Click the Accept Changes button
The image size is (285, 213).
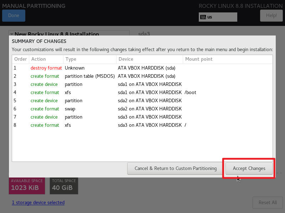coord(249,168)
